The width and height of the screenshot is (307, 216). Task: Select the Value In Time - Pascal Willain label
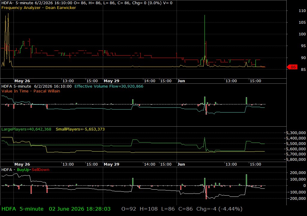click(31, 91)
